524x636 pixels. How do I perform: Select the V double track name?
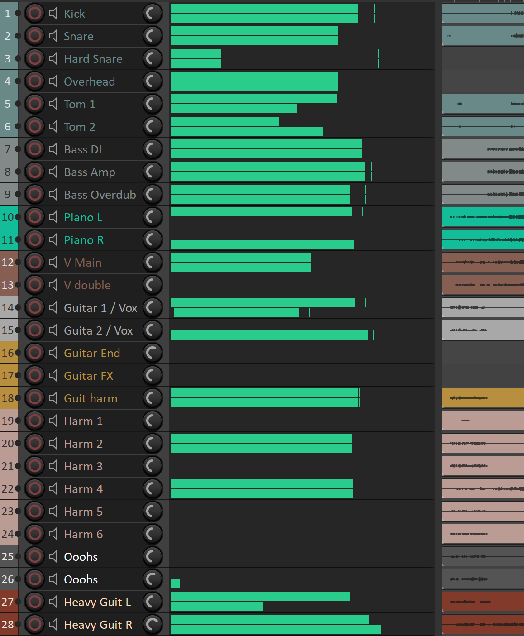pos(87,285)
